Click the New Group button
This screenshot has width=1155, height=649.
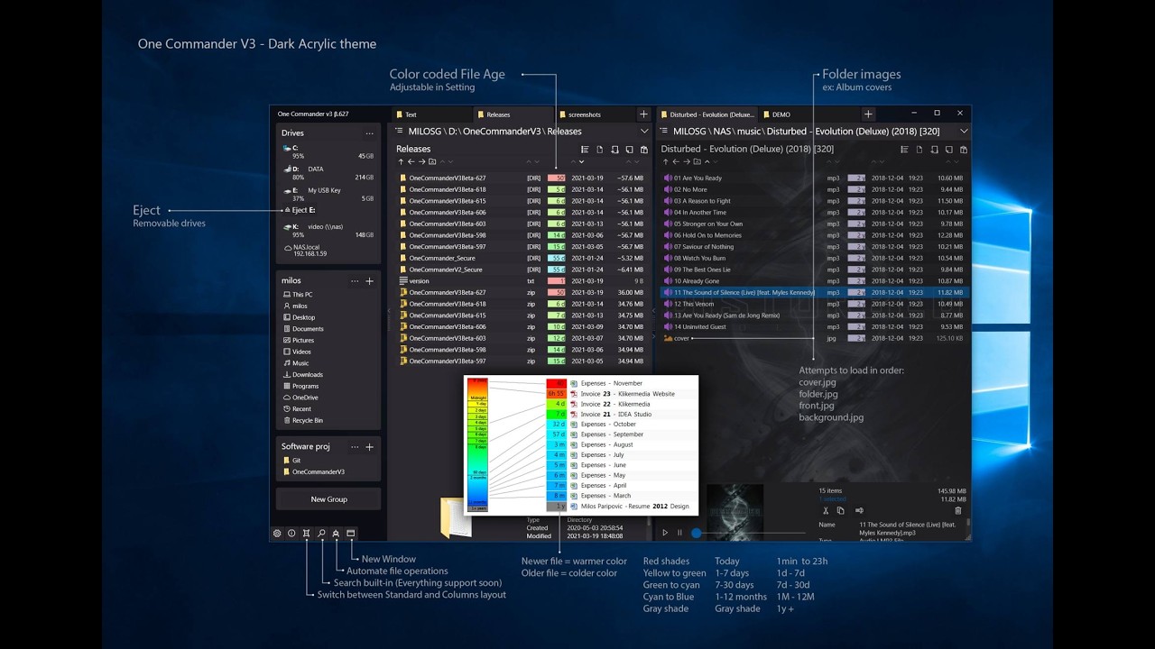click(328, 499)
